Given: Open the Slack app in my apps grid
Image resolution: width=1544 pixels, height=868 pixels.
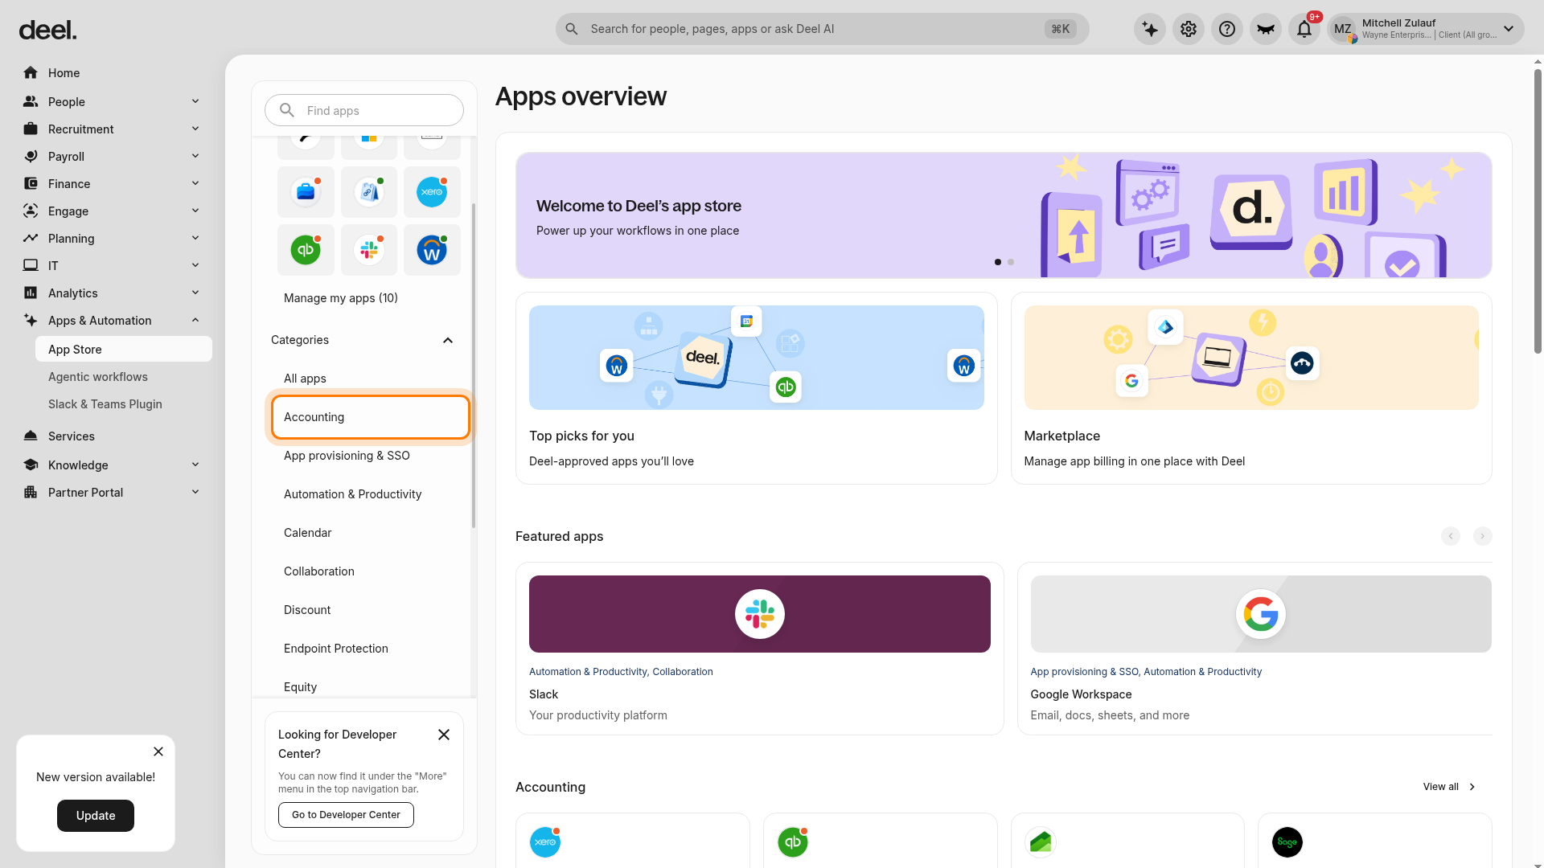Looking at the screenshot, I should point(369,250).
